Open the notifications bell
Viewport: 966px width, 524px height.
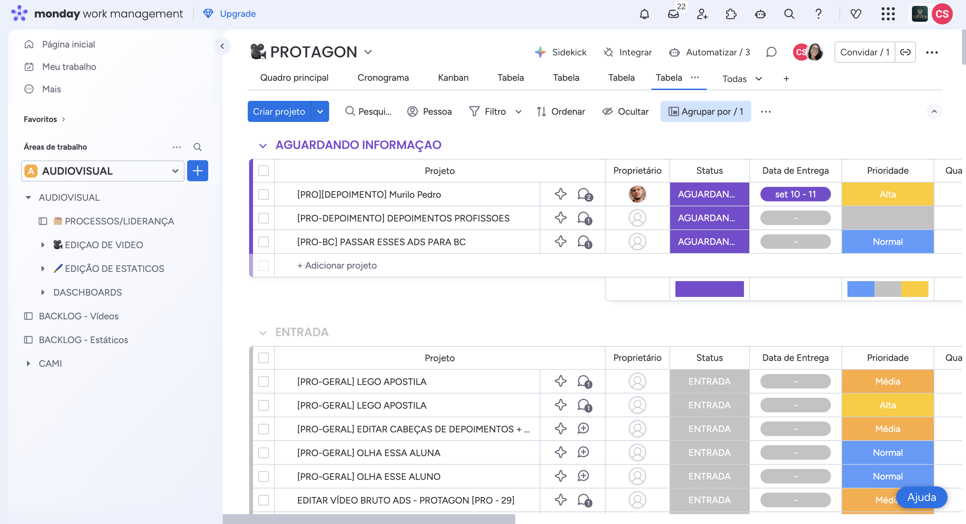(x=644, y=14)
